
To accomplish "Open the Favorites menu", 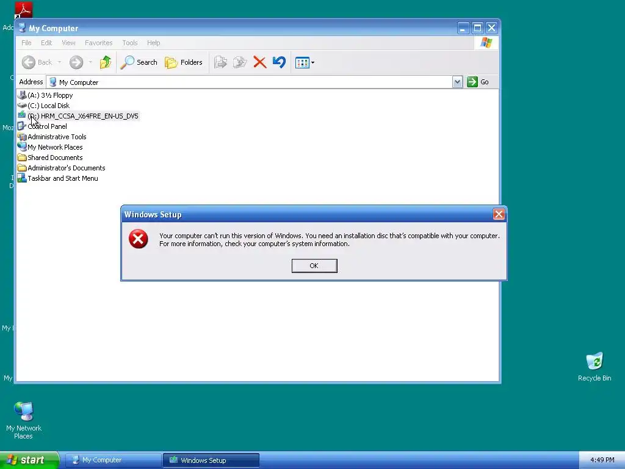I will 98,43.
